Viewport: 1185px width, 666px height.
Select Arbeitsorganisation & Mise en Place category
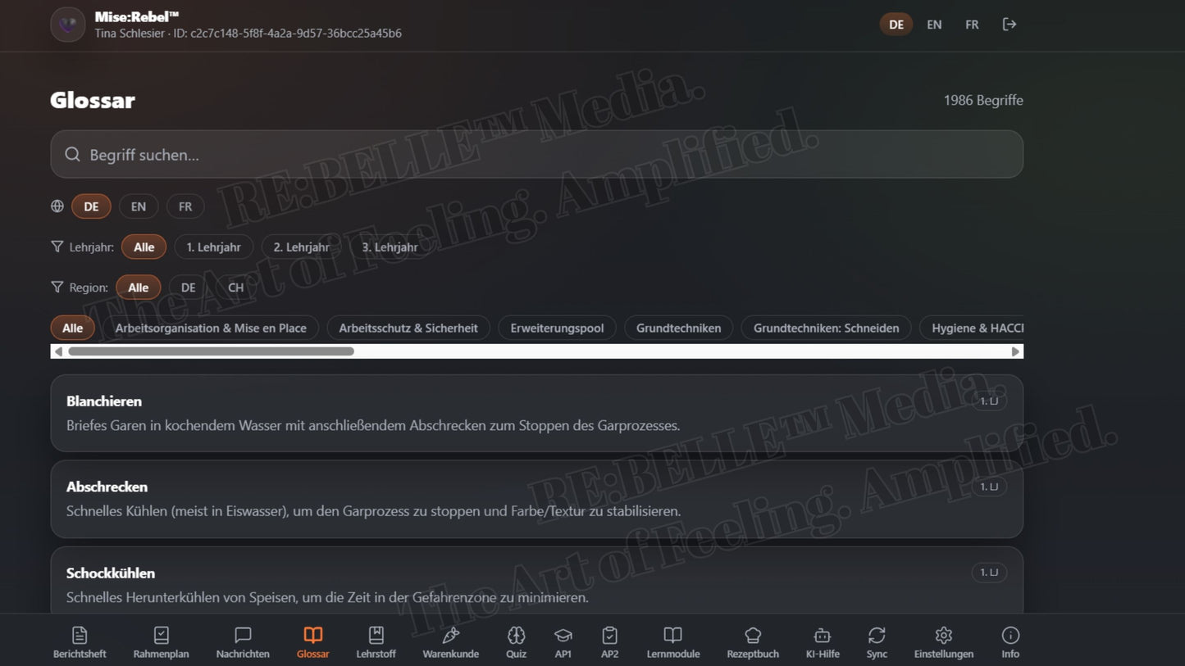click(x=211, y=328)
